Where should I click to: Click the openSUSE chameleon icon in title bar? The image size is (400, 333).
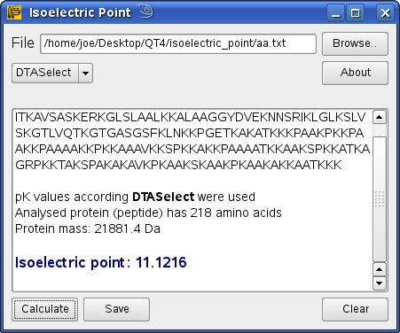click(x=145, y=12)
